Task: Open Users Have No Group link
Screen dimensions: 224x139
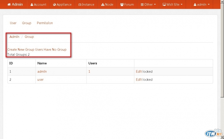Action: click(51, 50)
